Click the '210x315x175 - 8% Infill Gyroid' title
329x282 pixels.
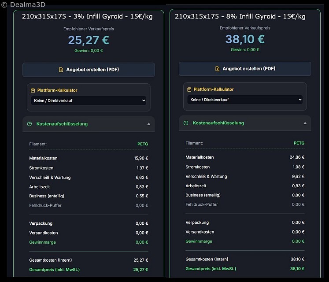pos(240,16)
